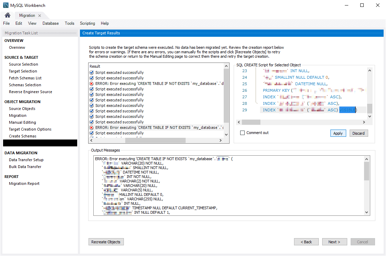Click Result list left scroll arrow
The width and height of the screenshot is (386, 256).
(x=91, y=140)
